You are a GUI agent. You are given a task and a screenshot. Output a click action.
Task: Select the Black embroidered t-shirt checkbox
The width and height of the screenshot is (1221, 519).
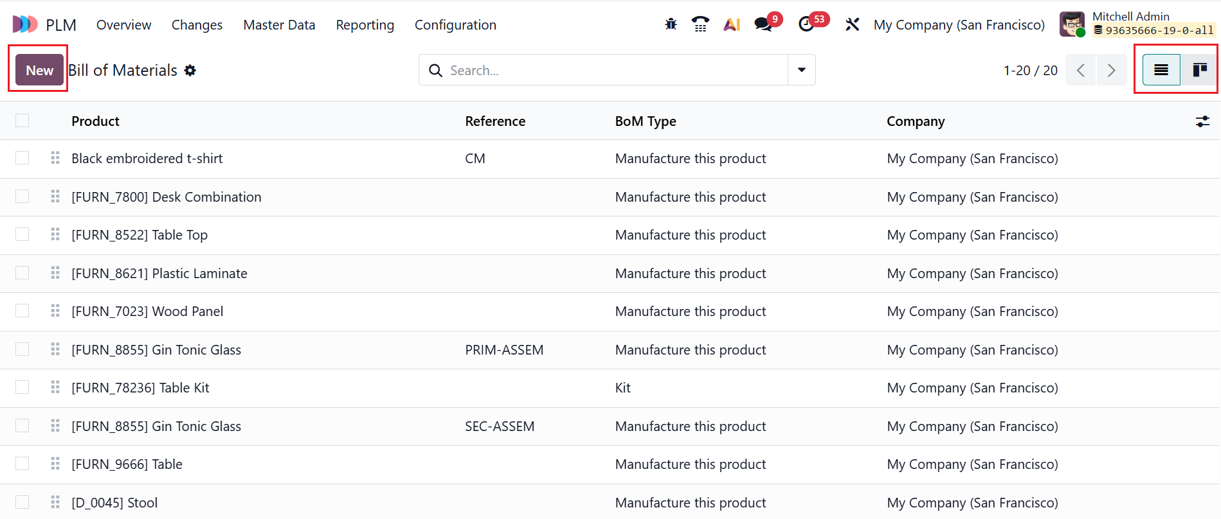(23, 158)
